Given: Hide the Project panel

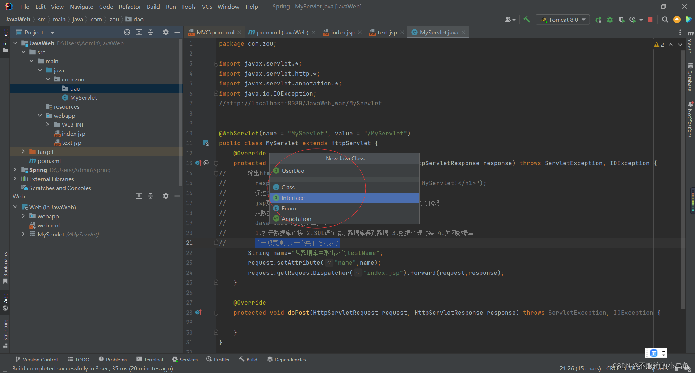Looking at the screenshot, I should click(177, 32).
